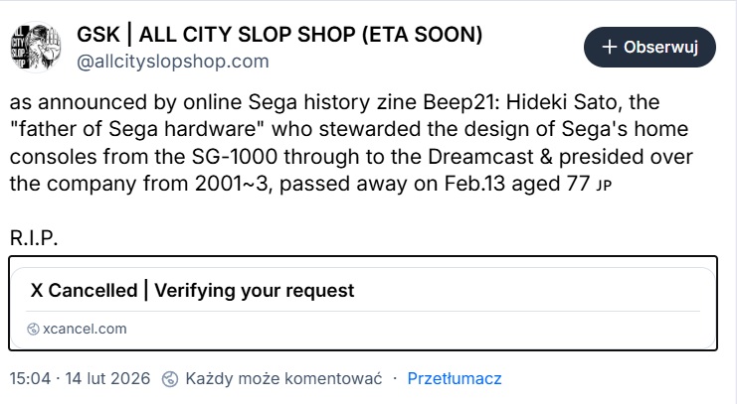Open the ALL CITY SLOP SHOP avatar
Viewport: 737px width, 404px height.
pos(33,47)
